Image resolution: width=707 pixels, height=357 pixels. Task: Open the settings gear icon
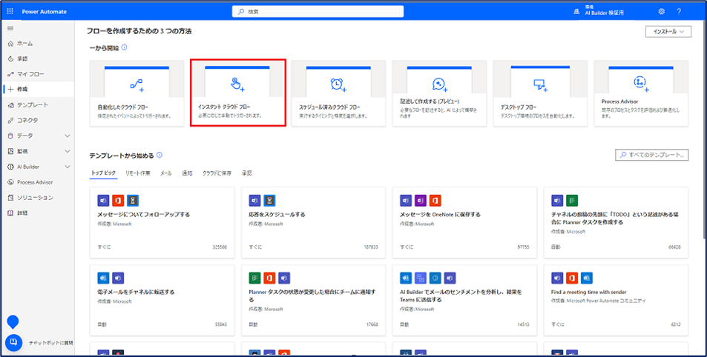662,12
